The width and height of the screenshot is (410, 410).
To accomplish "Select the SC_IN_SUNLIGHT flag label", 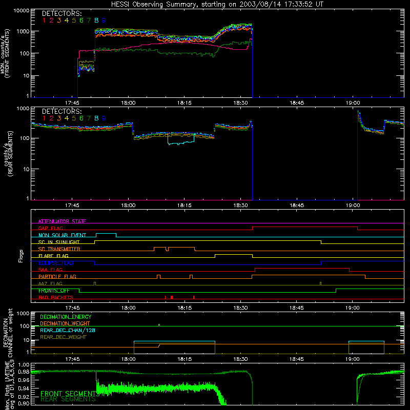I will tap(59, 242).
